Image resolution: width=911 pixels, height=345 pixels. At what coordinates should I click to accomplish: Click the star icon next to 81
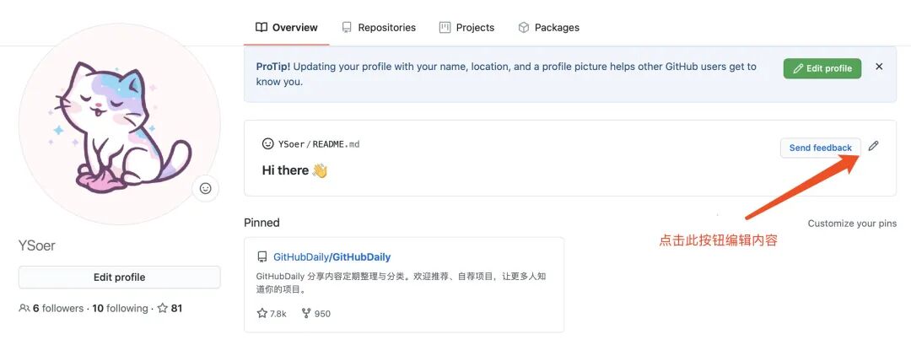pos(163,309)
